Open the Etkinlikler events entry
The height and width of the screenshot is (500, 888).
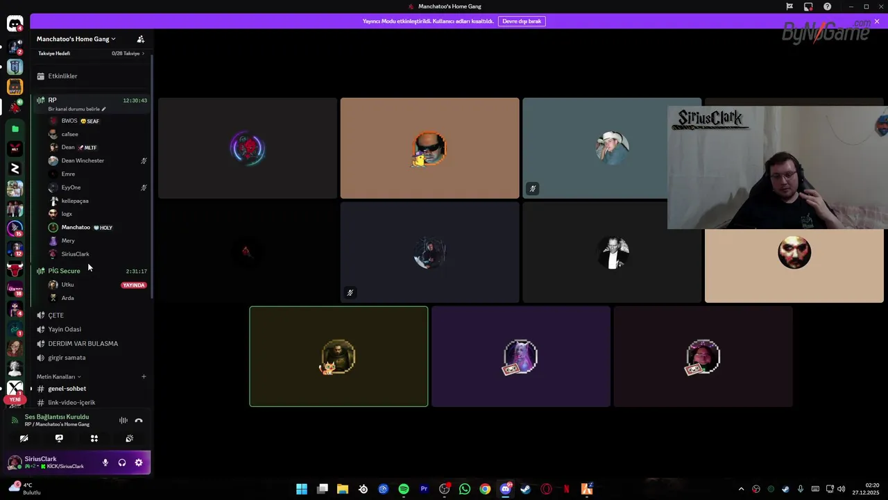90,76
